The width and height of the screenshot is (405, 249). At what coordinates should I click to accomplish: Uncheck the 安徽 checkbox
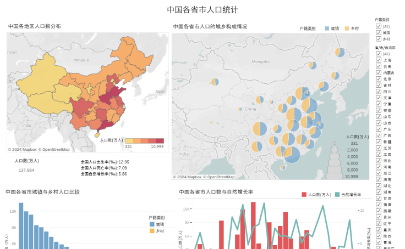click(379, 110)
